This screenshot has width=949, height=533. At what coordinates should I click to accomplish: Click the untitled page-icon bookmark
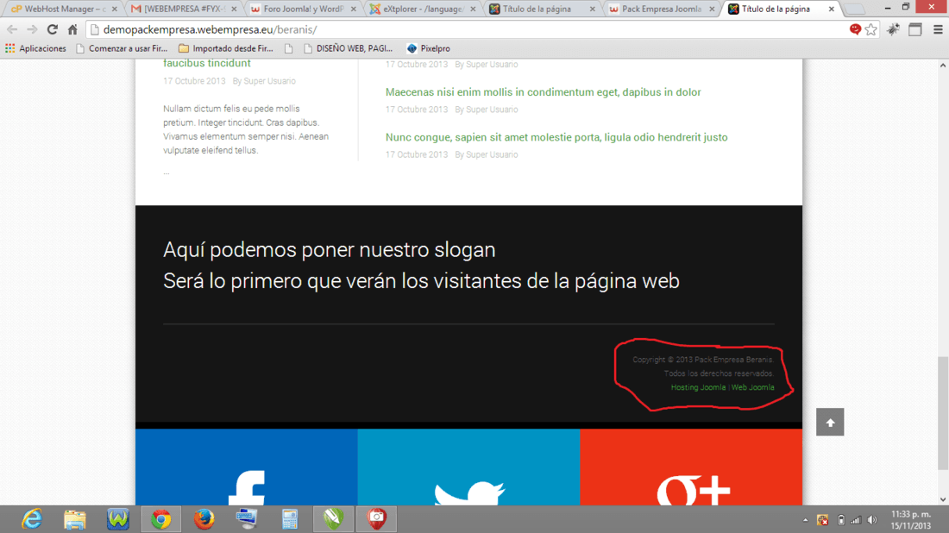(289, 48)
